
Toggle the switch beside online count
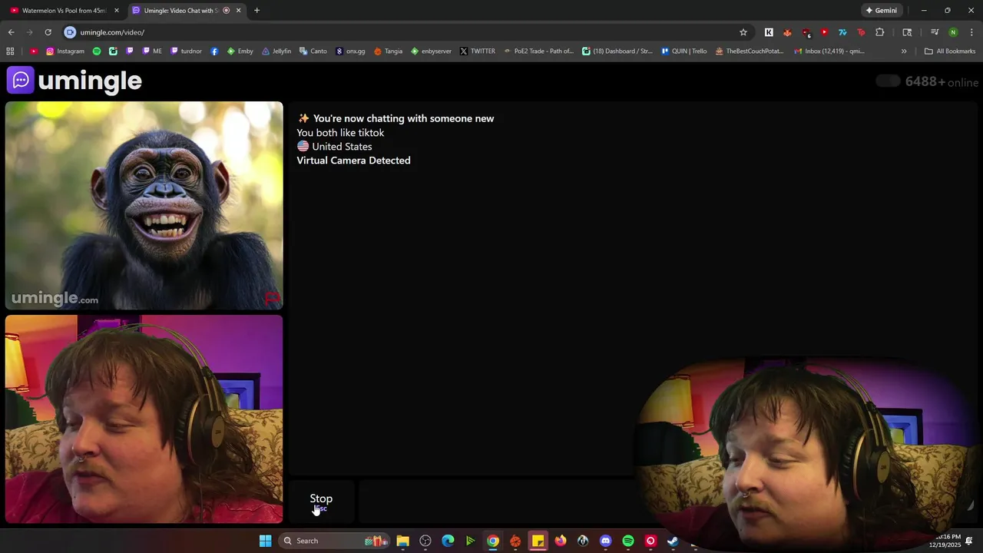[x=888, y=81]
